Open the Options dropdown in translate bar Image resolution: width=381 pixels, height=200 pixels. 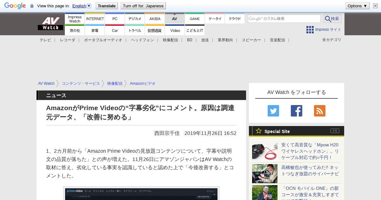pyautogui.click(x=358, y=6)
